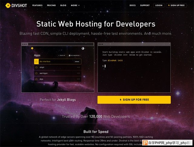Click the lightning bolt icon in header Sign Up
The image size is (194, 147).
click(169, 5)
